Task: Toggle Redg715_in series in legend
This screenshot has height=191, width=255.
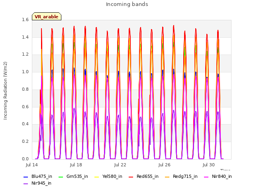Action: [x=181, y=177]
